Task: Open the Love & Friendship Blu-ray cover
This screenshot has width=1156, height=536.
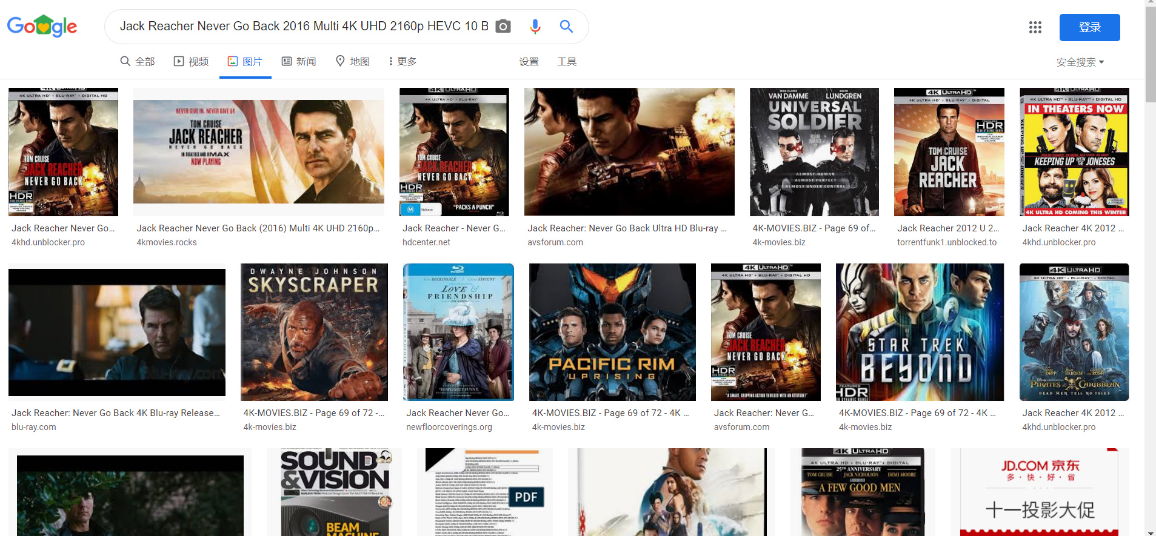Action: (458, 332)
